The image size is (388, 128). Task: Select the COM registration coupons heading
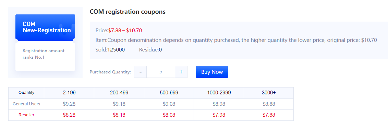[128, 12]
